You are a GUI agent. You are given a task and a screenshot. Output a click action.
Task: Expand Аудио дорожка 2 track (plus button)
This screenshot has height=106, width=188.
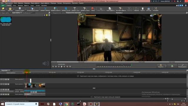point(1,94)
